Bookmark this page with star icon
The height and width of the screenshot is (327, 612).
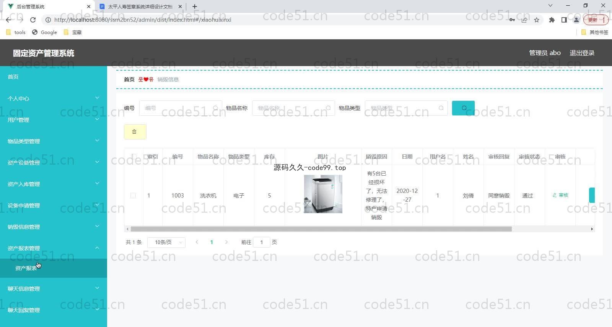[x=537, y=20]
